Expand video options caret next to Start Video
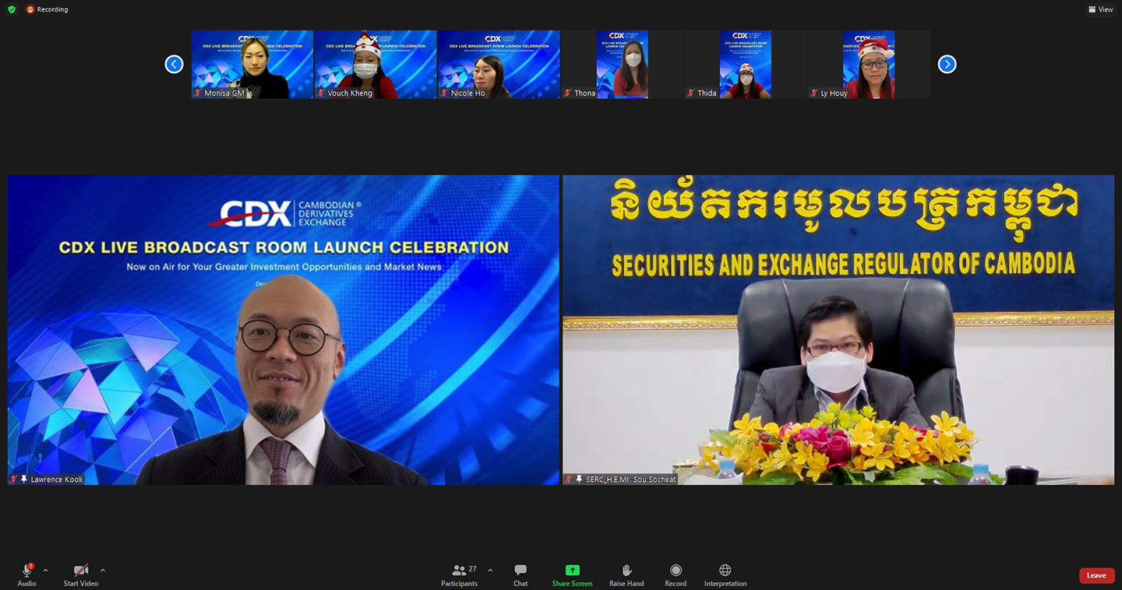Viewport: 1122px width, 590px height. pyautogui.click(x=103, y=571)
